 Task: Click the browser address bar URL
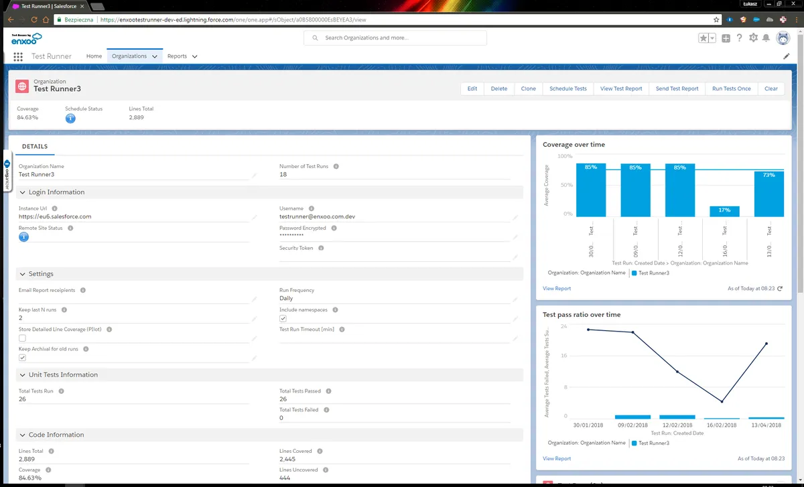point(232,20)
